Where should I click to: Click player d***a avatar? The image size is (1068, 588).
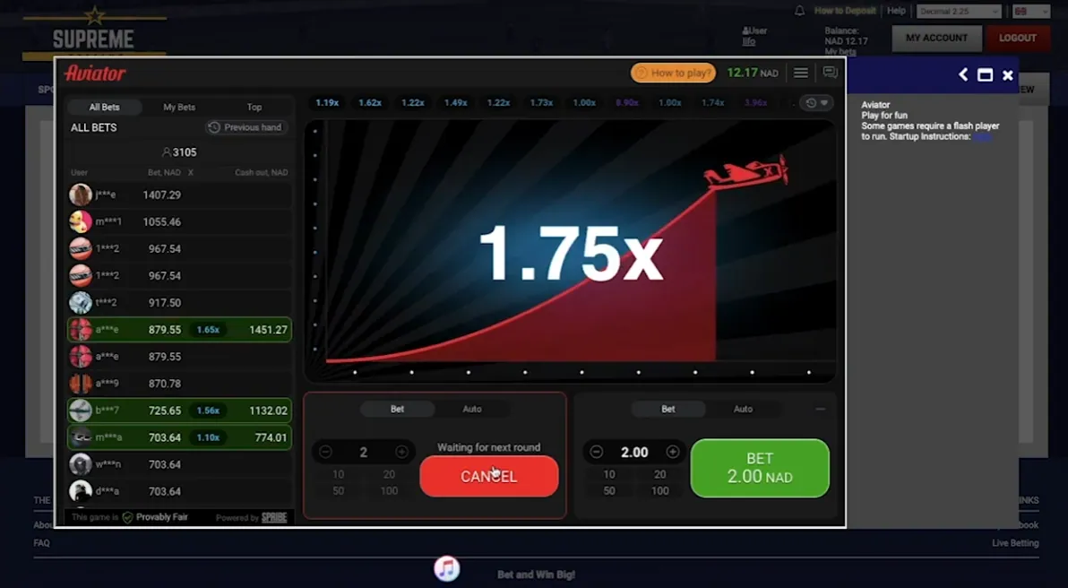(x=81, y=491)
